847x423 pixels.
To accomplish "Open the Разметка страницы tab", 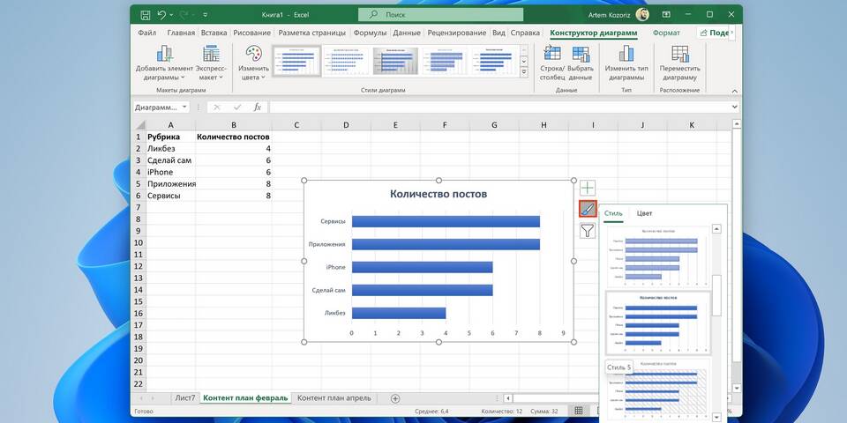I will (312, 33).
